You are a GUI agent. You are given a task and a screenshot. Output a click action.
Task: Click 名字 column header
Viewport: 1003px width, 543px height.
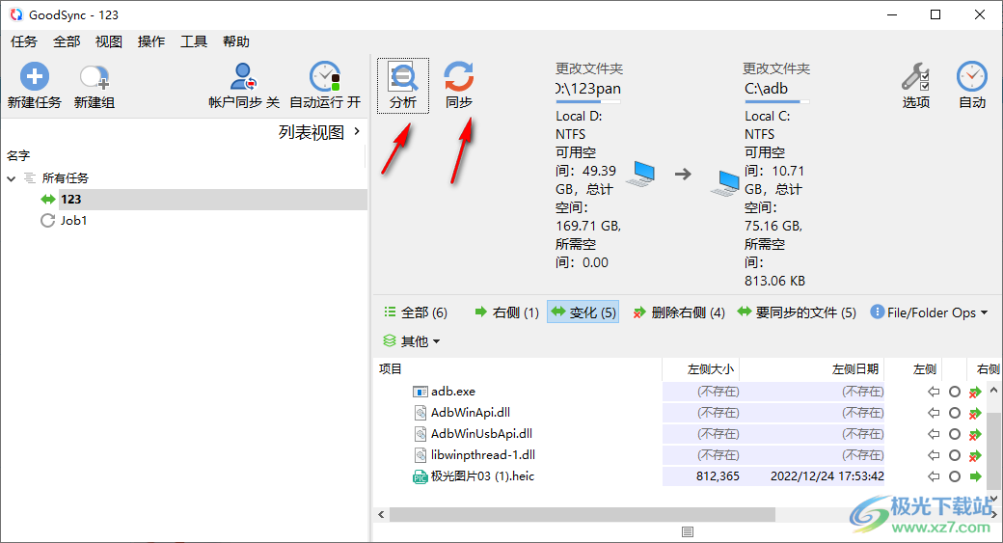(18, 155)
